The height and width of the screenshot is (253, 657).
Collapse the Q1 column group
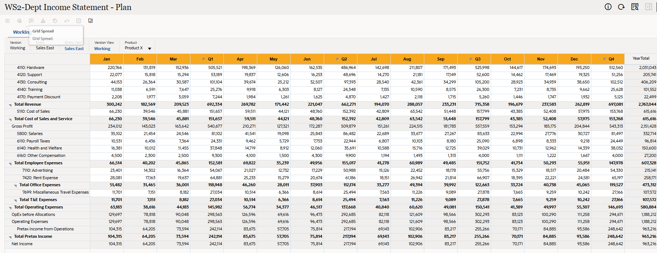pos(204,59)
